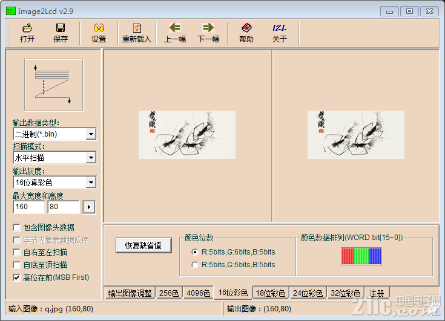Go to previous image 上一幅 arrow

[175, 33]
